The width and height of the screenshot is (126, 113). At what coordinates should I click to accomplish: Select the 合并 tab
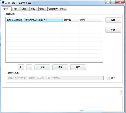click(x=7, y=9)
